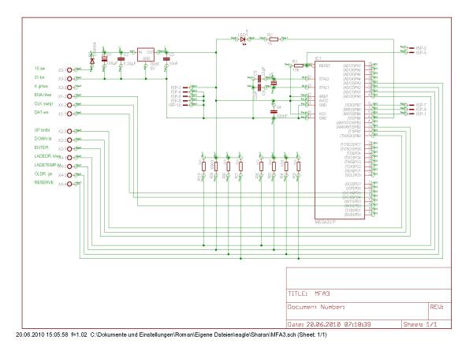473x355 pixels.
Task: Select resistor R1 beside RESET pin
Action: 298,65
